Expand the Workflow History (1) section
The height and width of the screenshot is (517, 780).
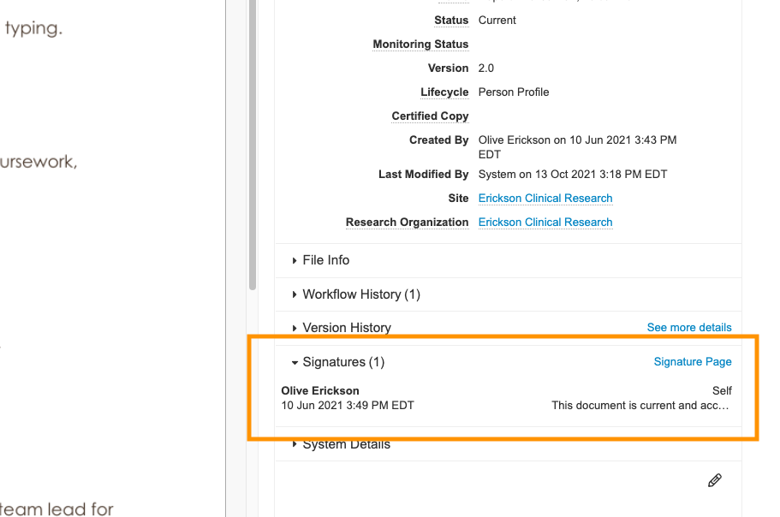click(x=360, y=294)
